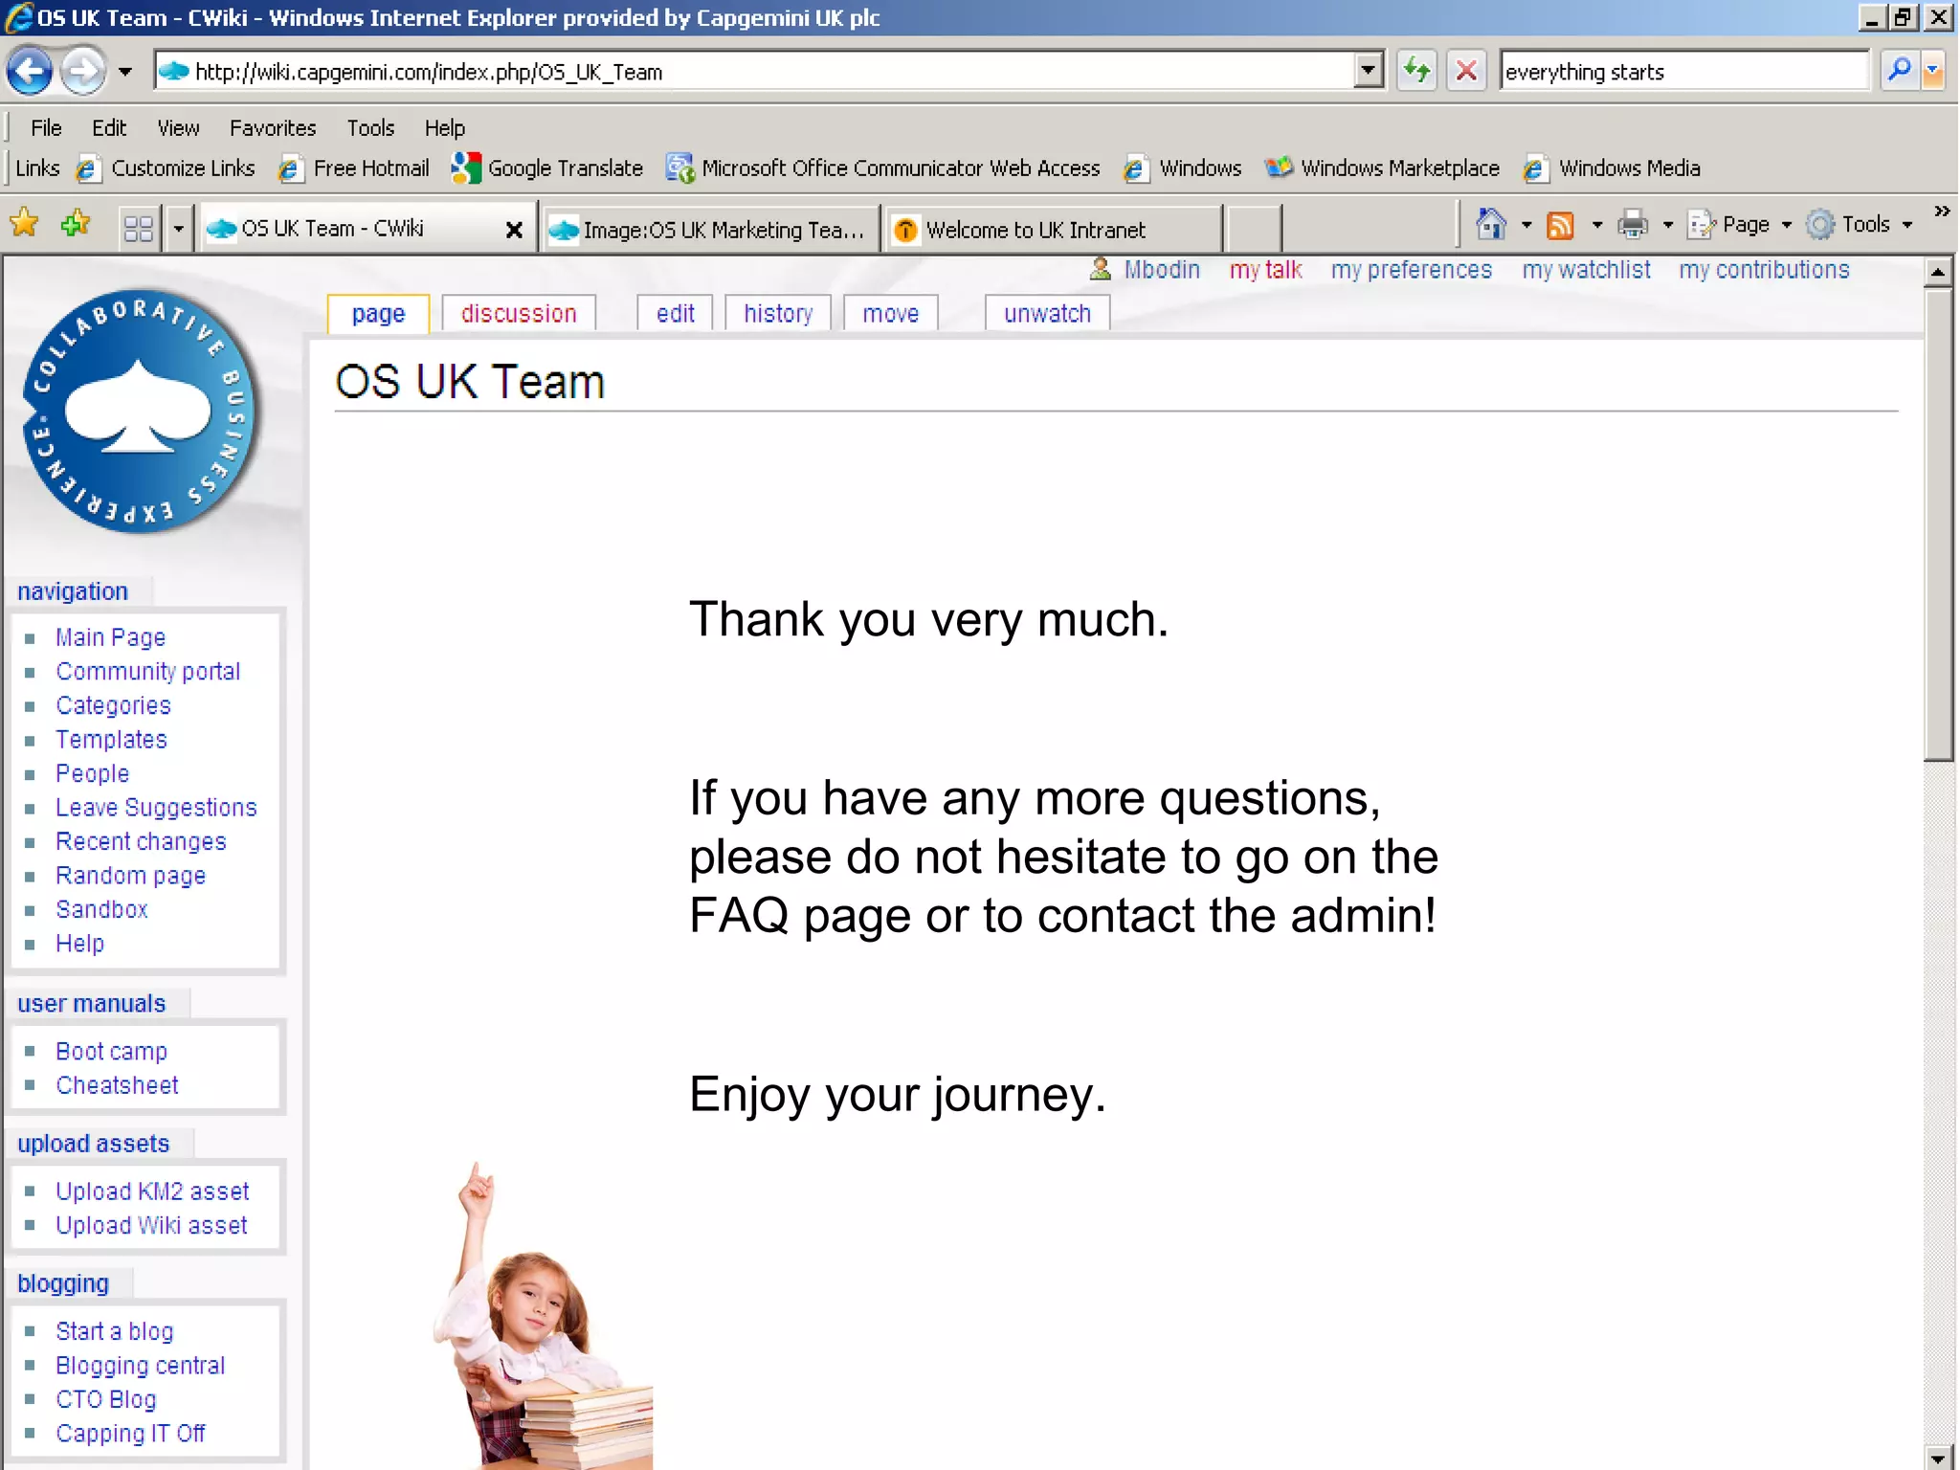
Task: Open the search provider dropdown arrow
Action: (1933, 71)
